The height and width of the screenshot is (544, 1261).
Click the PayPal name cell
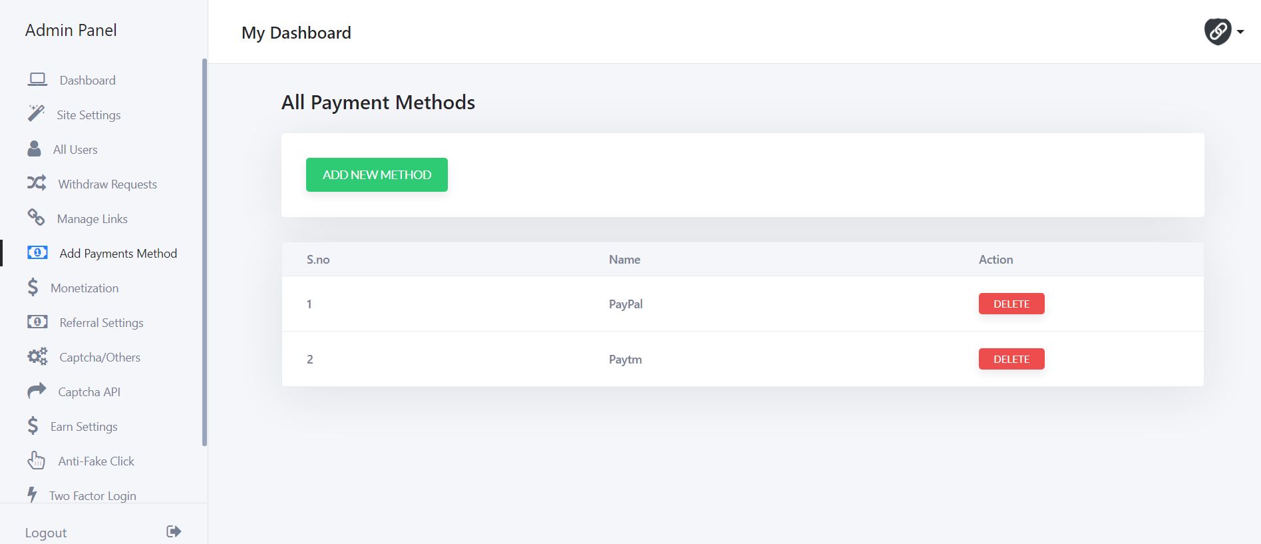click(626, 304)
